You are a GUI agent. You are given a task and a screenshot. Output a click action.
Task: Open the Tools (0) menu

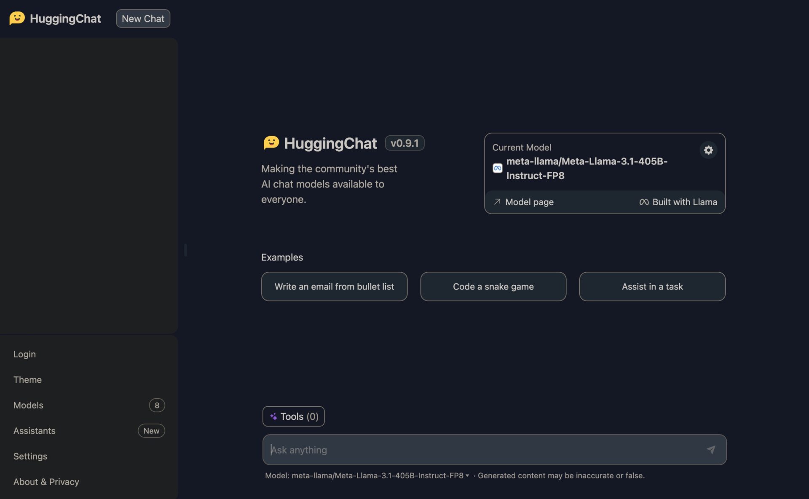pos(293,416)
